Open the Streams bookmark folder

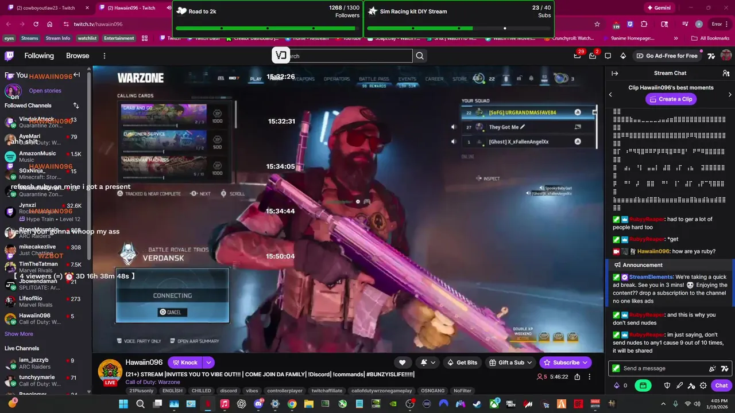[x=29, y=38]
